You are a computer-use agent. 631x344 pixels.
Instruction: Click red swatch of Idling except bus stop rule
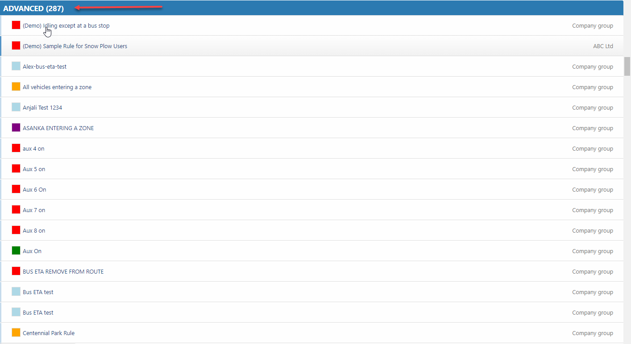click(16, 25)
